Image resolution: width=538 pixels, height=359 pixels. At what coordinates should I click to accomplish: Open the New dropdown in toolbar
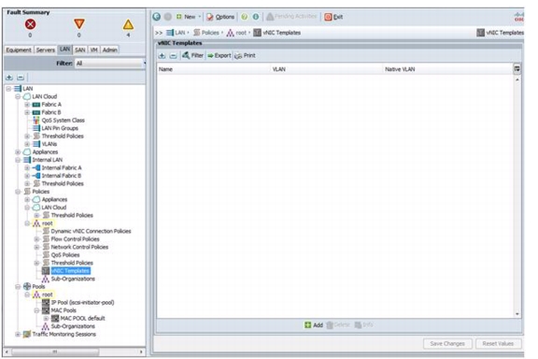point(189,17)
